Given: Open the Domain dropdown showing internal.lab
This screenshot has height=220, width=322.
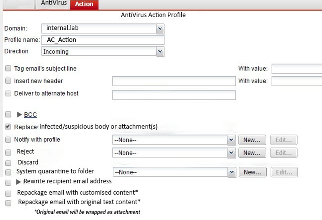Looking at the screenshot, I should (x=160, y=29).
